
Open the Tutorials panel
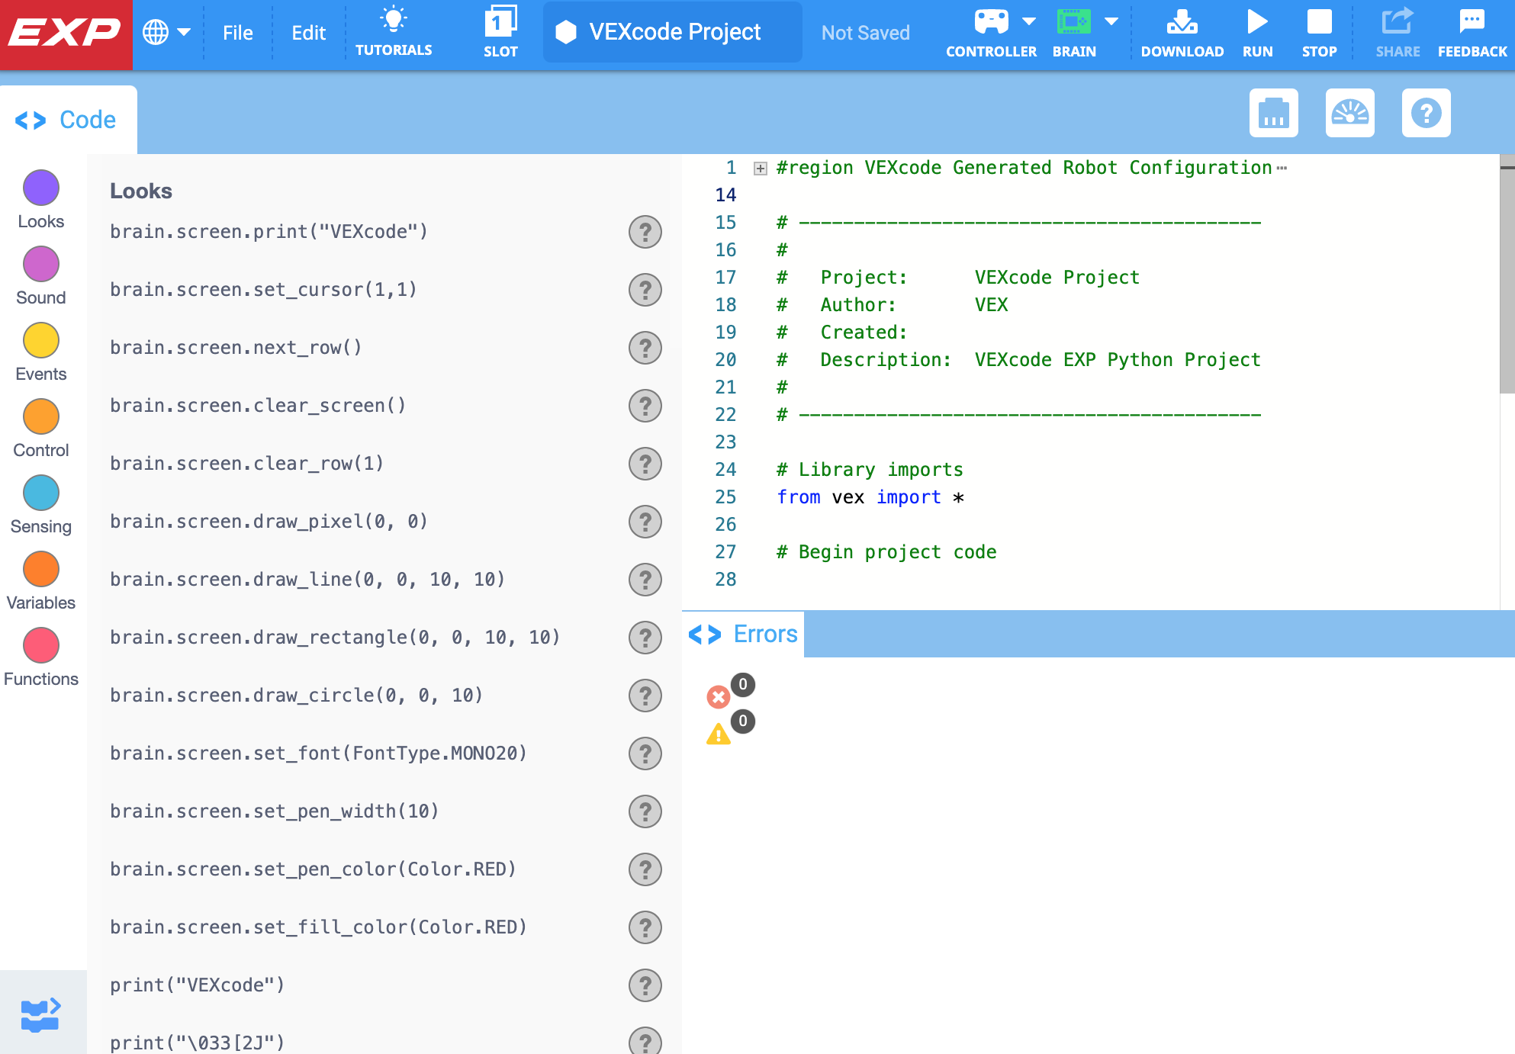coord(394,32)
